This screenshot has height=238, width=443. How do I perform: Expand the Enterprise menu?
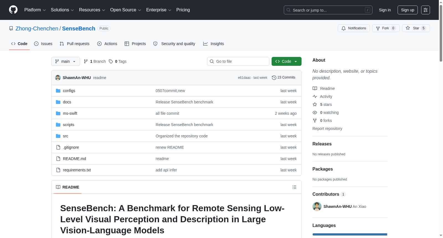pyautogui.click(x=159, y=10)
